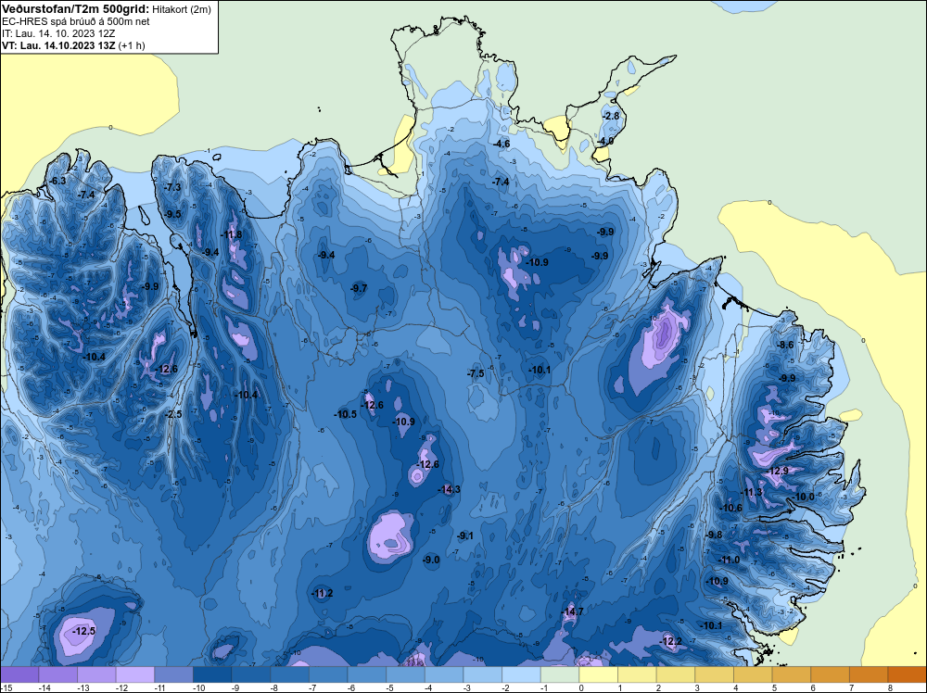Click the -11.0 temperature label

[730, 561]
